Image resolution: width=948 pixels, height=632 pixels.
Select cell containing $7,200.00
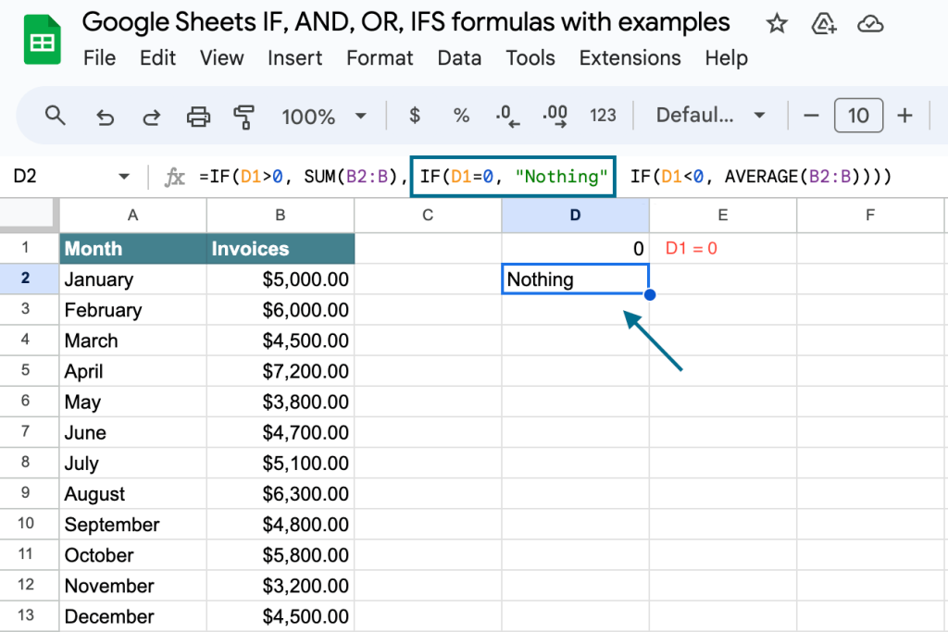tap(281, 371)
